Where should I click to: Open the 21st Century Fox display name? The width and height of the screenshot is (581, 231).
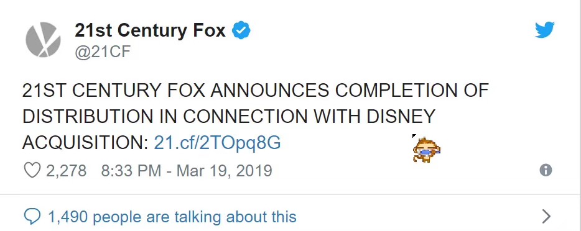(x=150, y=30)
